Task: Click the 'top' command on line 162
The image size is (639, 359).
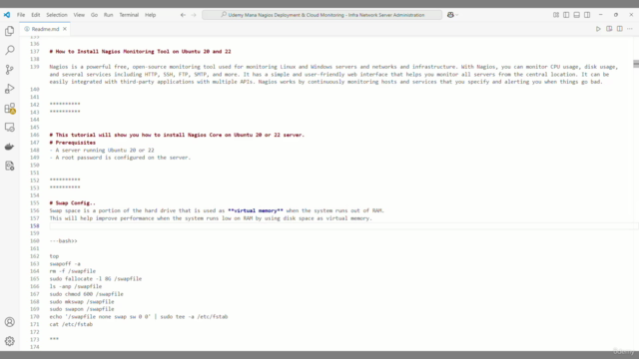Action: (x=54, y=256)
